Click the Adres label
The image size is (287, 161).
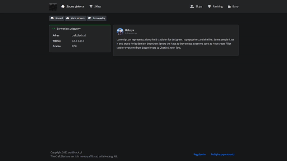56,35
